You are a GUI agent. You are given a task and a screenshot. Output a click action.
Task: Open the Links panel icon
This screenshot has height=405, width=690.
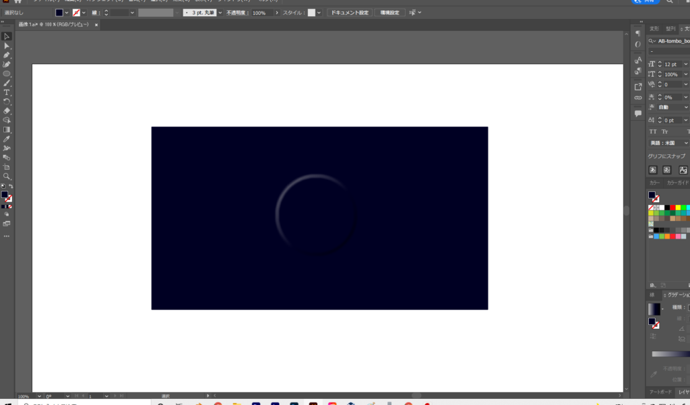coord(637,98)
